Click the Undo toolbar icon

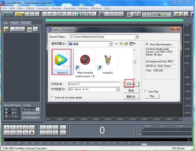(44, 14)
